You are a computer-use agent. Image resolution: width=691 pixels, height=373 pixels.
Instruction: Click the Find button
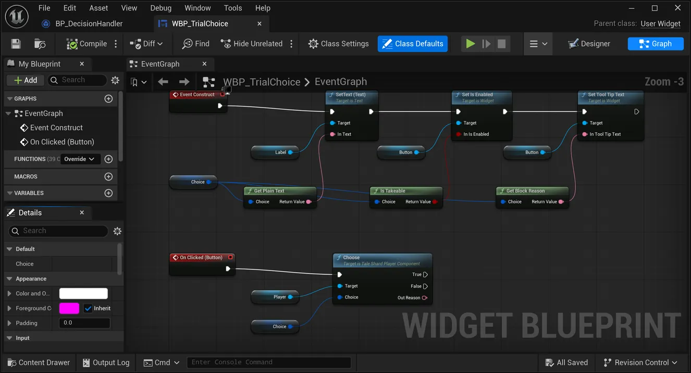click(x=196, y=44)
